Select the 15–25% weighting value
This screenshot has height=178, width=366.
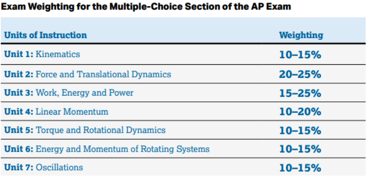point(300,93)
